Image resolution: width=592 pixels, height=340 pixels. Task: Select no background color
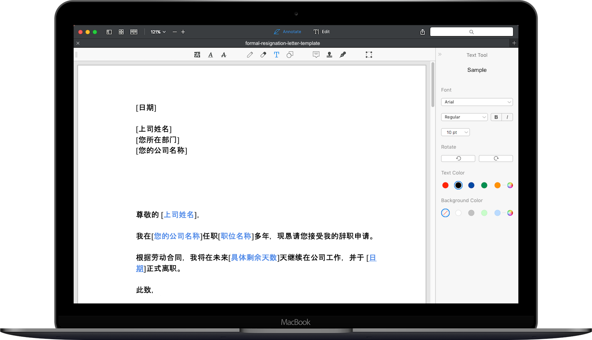(x=446, y=213)
